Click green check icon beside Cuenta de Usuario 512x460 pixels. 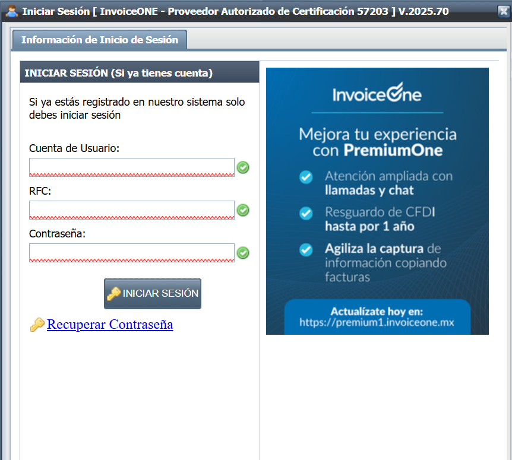(243, 167)
